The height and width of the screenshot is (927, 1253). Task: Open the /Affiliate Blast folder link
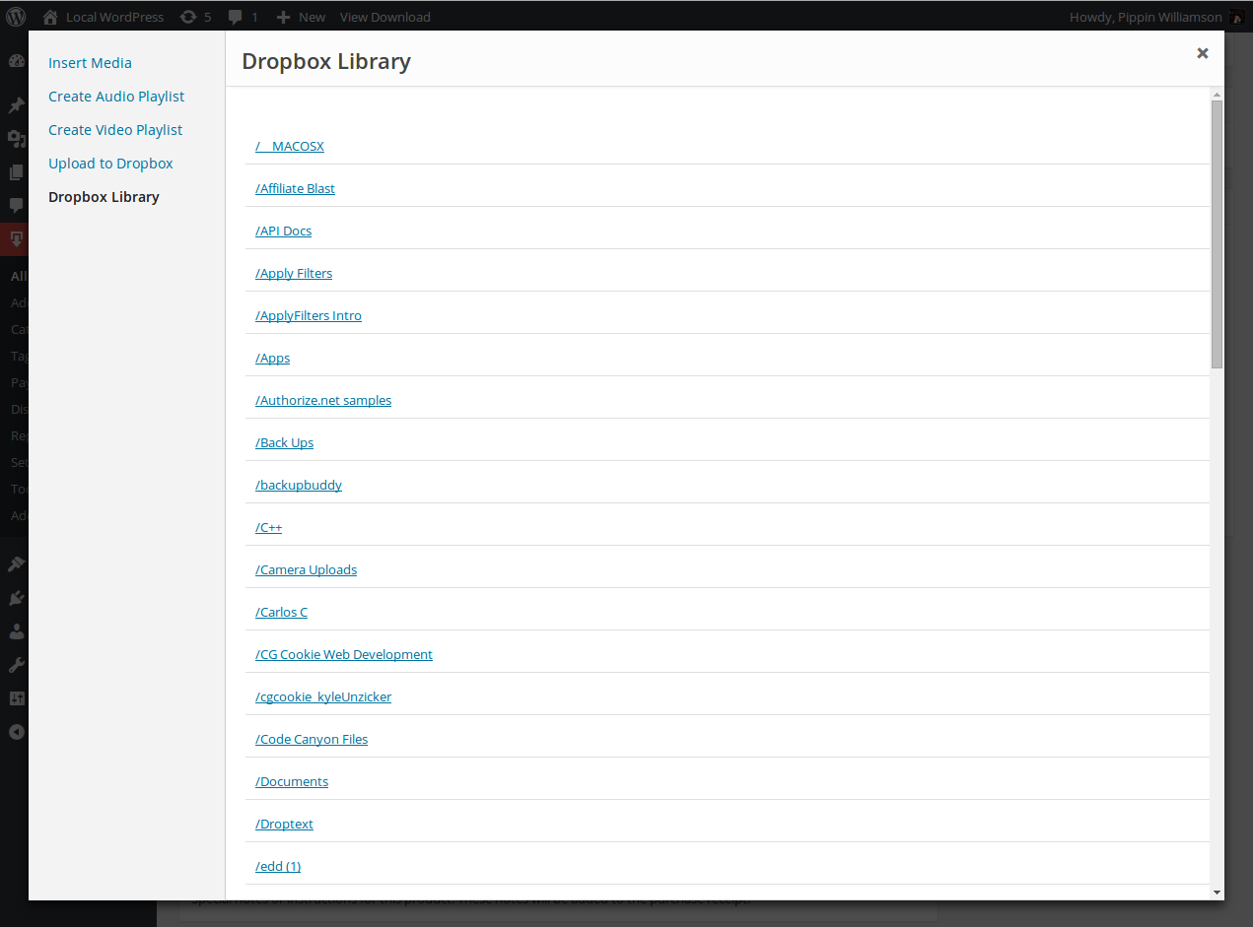click(x=295, y=188)
